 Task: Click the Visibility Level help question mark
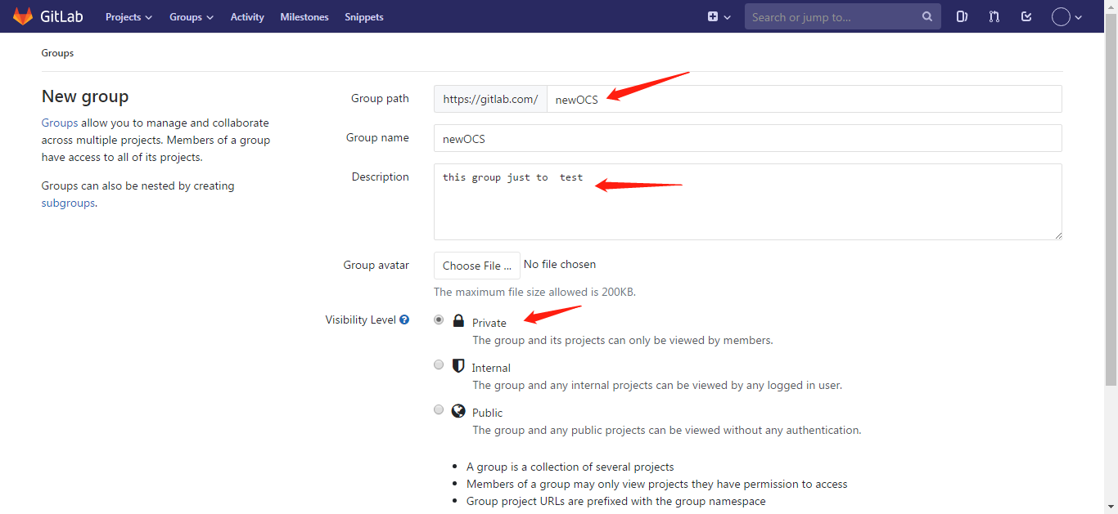(x=403, y=320)
